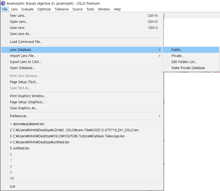Click Exit to quit OSLO
This screenshot has width=220, height=191.
(82, 187)
